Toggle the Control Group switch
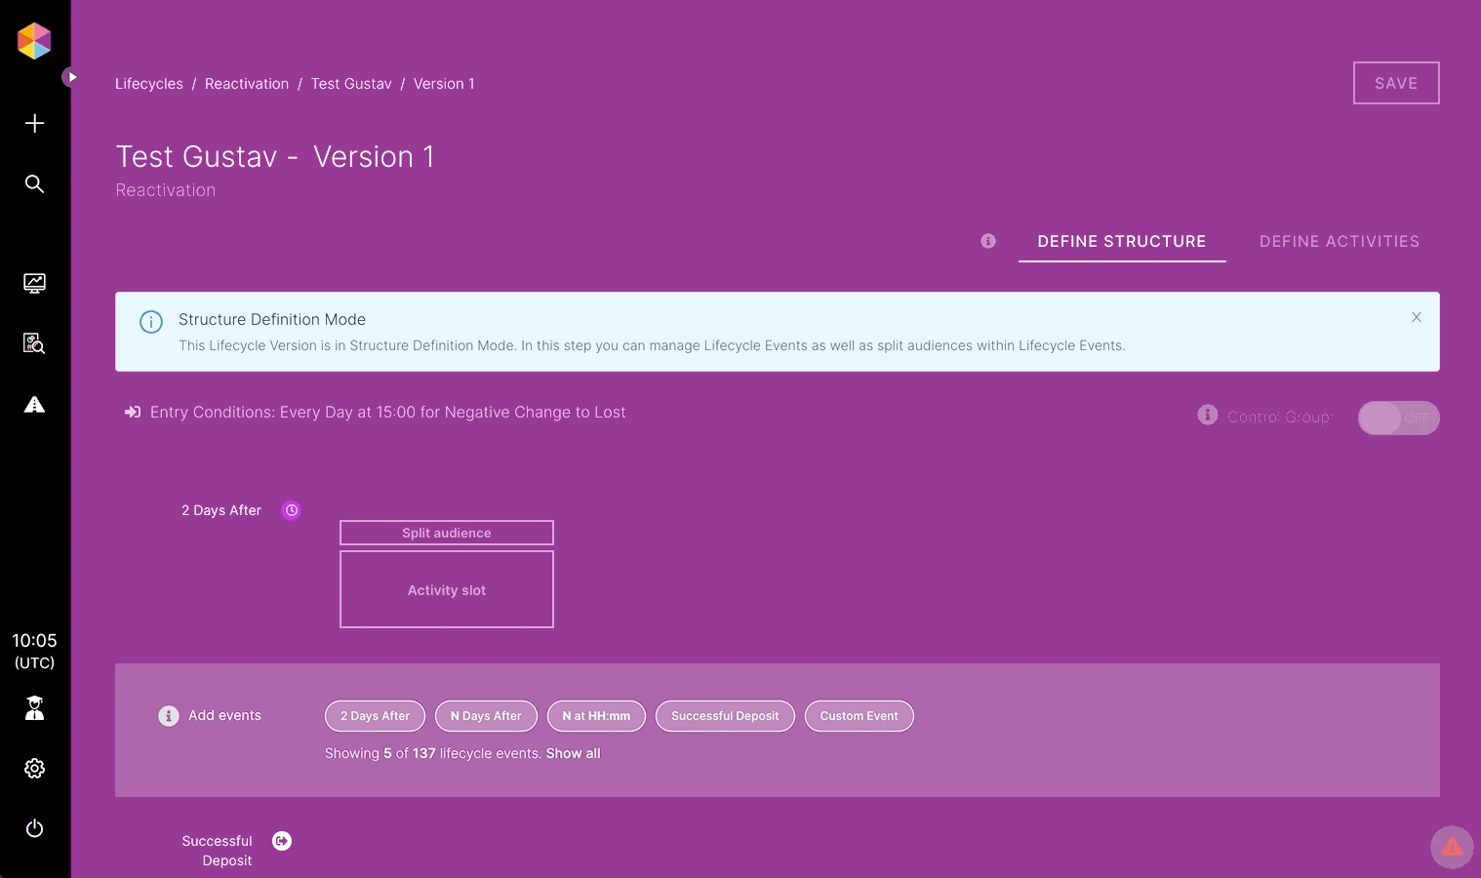The width and height of the screenshot is (1481, 878). [1398, 418]
